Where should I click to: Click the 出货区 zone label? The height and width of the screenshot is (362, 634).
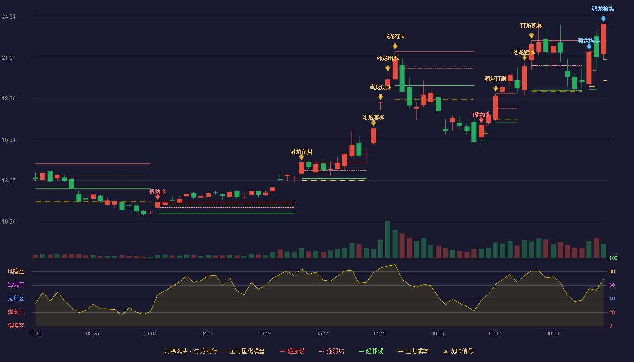(x=15, y=285)
